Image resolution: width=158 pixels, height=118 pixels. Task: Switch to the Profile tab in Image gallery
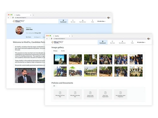pyautogui.click(x=63, y=51)
